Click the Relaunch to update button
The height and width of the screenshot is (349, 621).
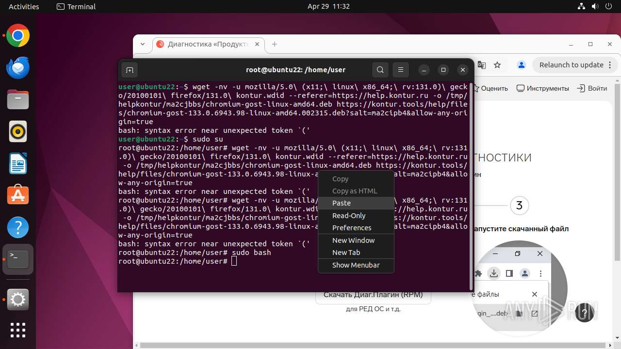coord(572,65)
